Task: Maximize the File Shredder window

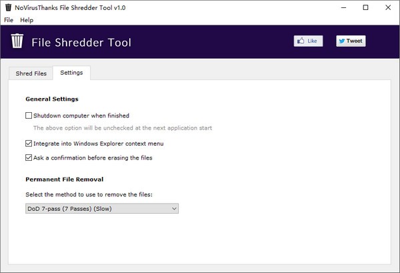Action: click(x=365, y=7)
